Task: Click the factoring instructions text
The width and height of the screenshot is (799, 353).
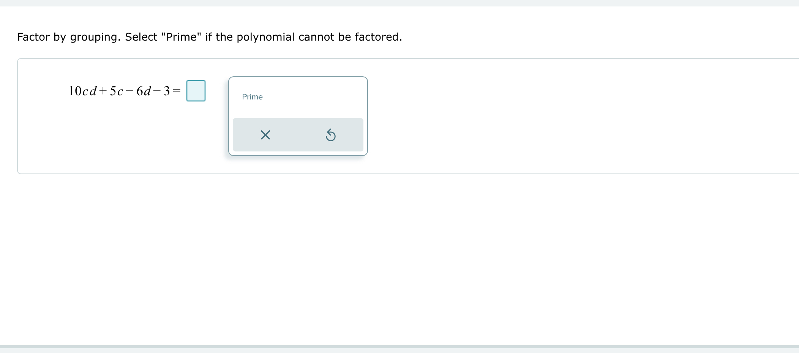Action: tap(209, 37)
